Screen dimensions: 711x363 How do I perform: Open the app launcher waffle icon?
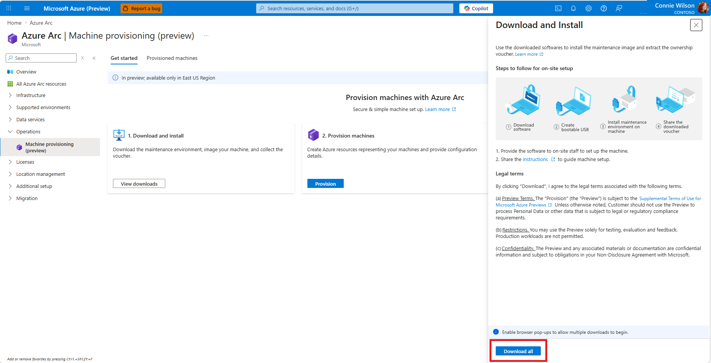[x=9, y=8]
